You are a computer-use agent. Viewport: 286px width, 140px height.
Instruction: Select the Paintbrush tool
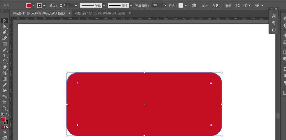tap(5, 50)
